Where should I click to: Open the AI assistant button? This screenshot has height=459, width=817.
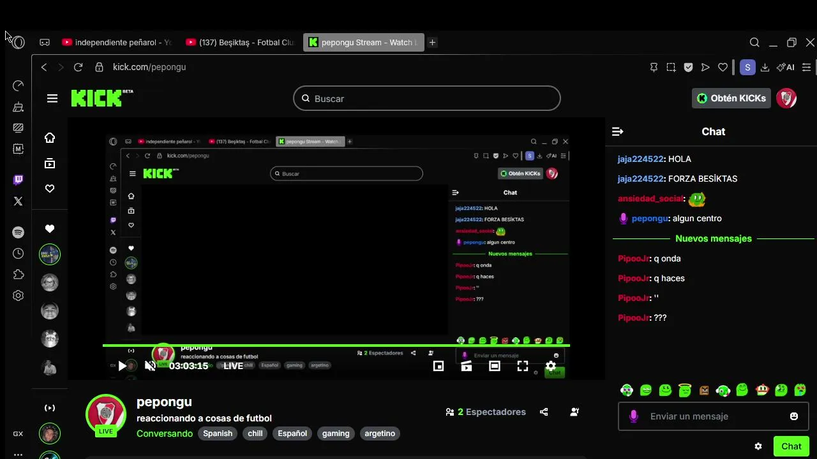coord(785,67)
